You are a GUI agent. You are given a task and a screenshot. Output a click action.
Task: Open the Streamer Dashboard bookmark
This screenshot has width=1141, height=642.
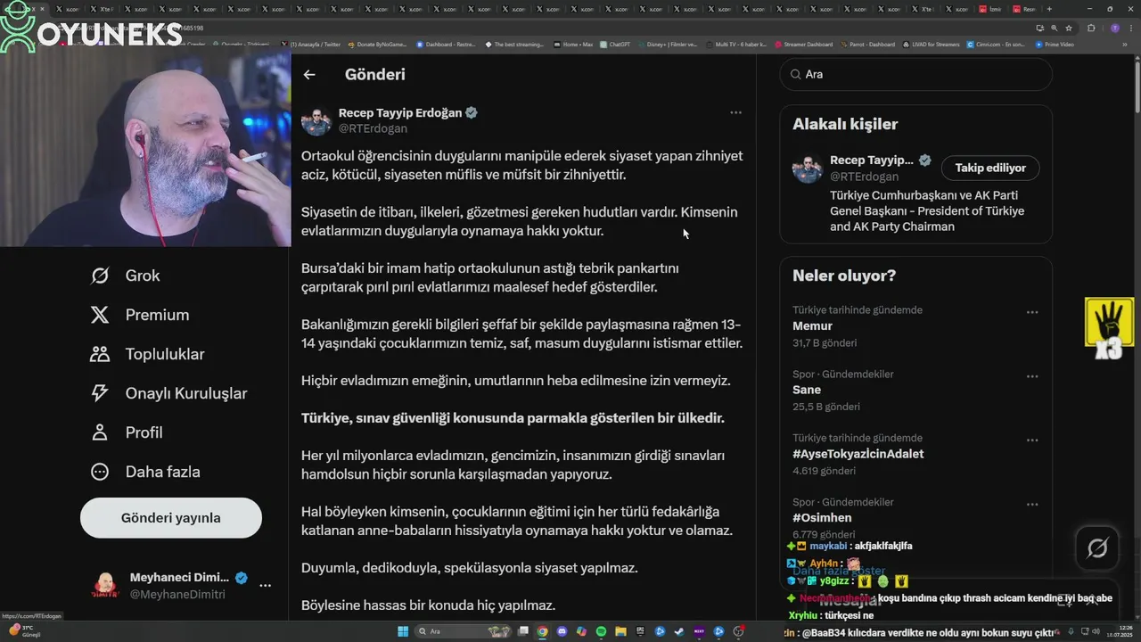[803, 45]
